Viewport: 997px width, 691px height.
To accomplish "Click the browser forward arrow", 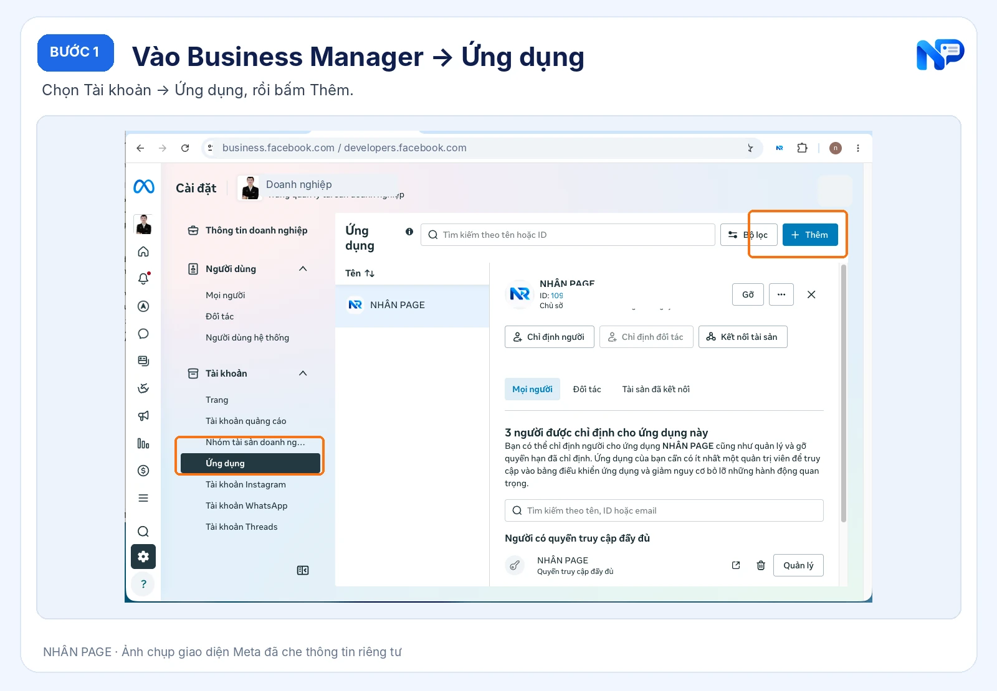I will coord(163,148).
